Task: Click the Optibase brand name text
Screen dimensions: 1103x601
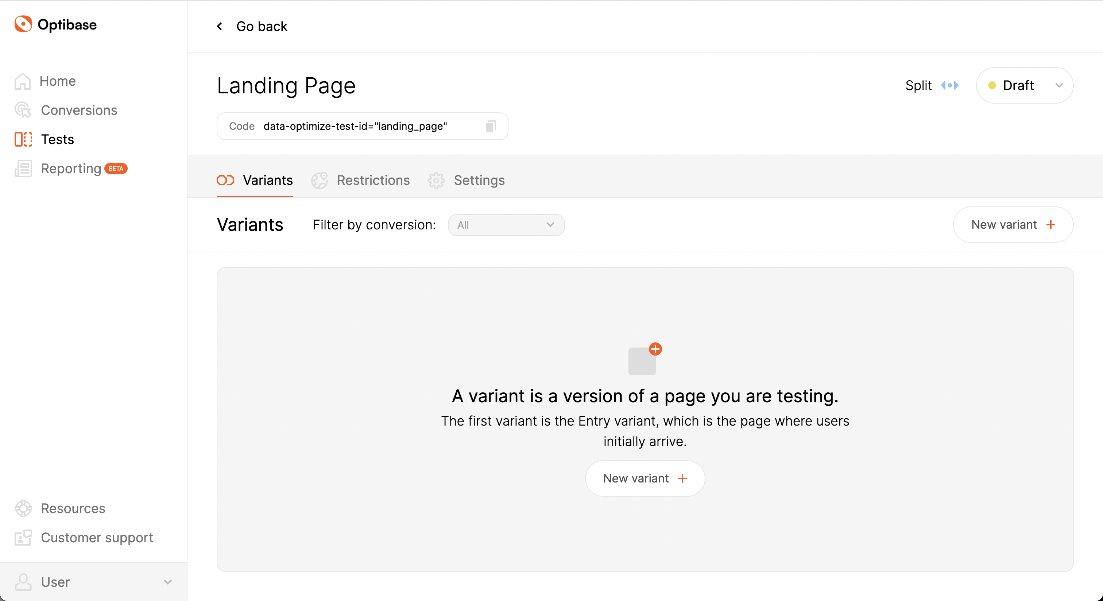Action: click(67, 24)
